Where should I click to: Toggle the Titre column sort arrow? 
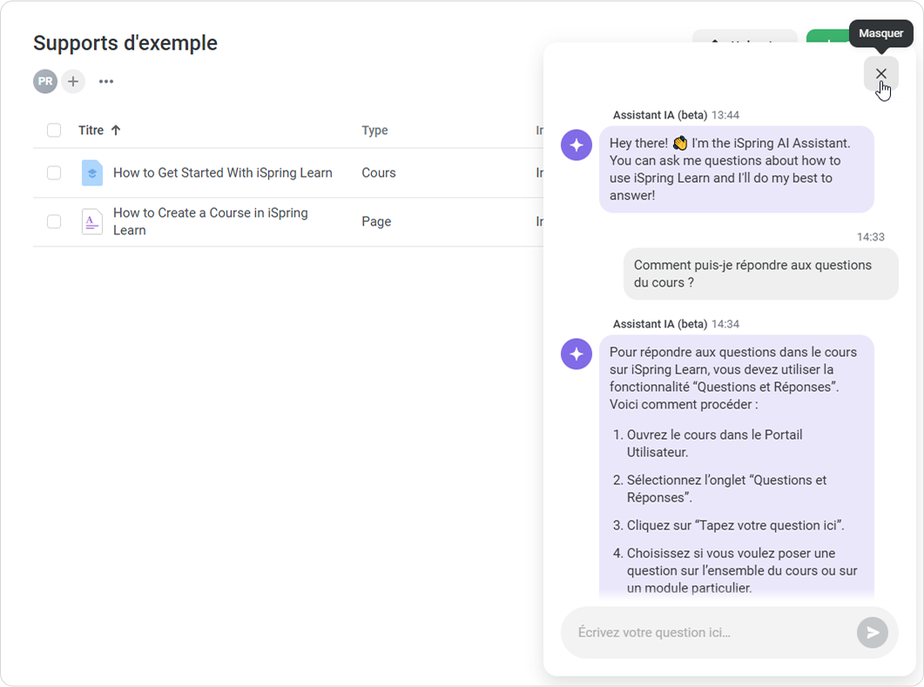114,130
